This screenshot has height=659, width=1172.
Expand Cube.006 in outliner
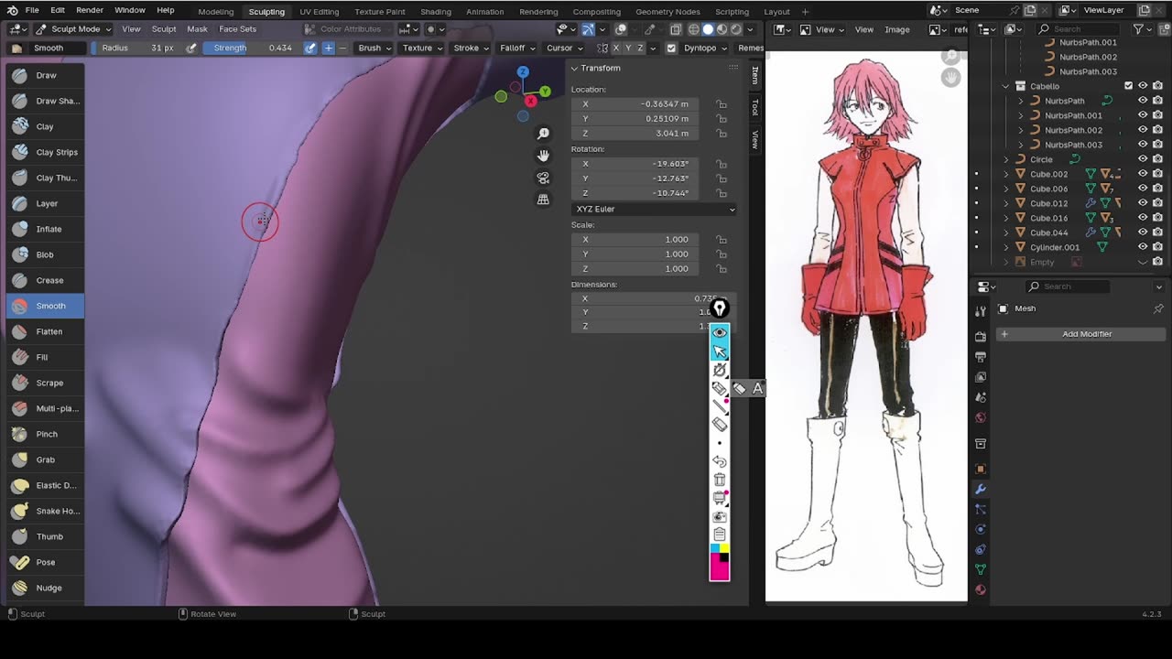point(1006,189)
